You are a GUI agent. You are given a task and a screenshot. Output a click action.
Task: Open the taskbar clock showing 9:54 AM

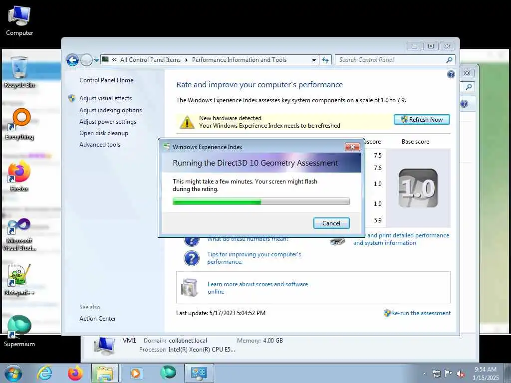click(x=485, y=374)
